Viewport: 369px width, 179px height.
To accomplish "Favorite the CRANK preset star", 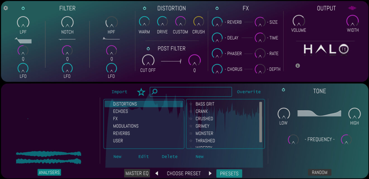I will point(190,111).
